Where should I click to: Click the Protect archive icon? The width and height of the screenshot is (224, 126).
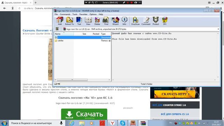tap(156, 21)
